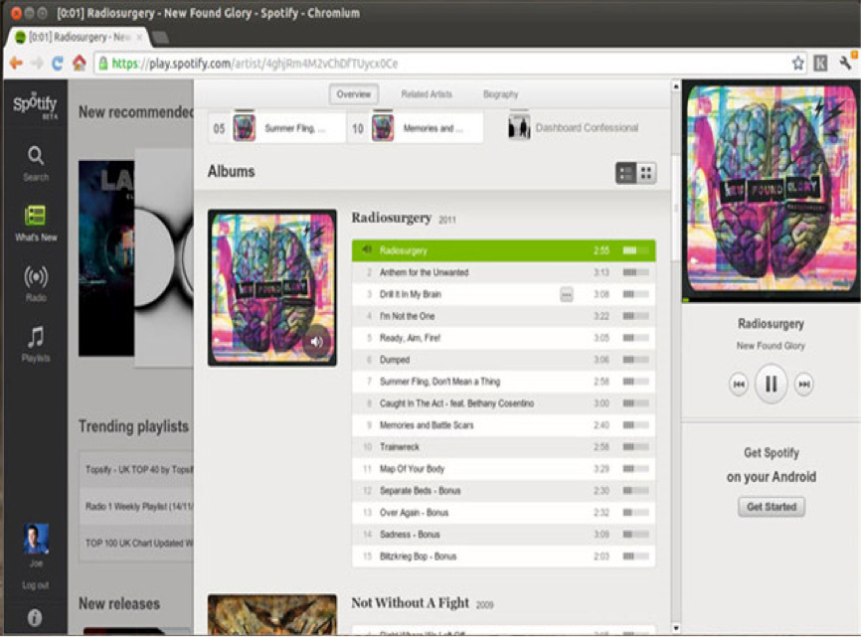Open more options for Drill It In My Brain
Image resolution: width=861 pixels, height=637 pixels.
point(566,294)
